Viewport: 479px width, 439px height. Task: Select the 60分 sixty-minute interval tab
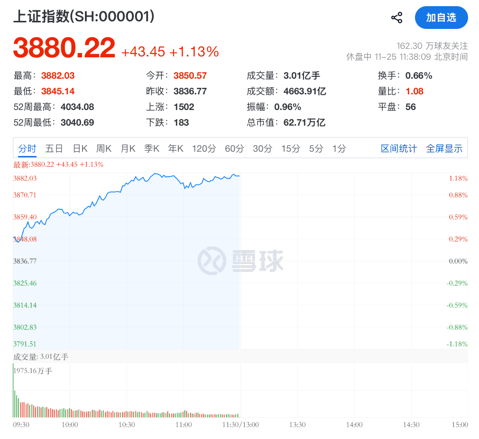pyautogui.click(x=233, y=148)
